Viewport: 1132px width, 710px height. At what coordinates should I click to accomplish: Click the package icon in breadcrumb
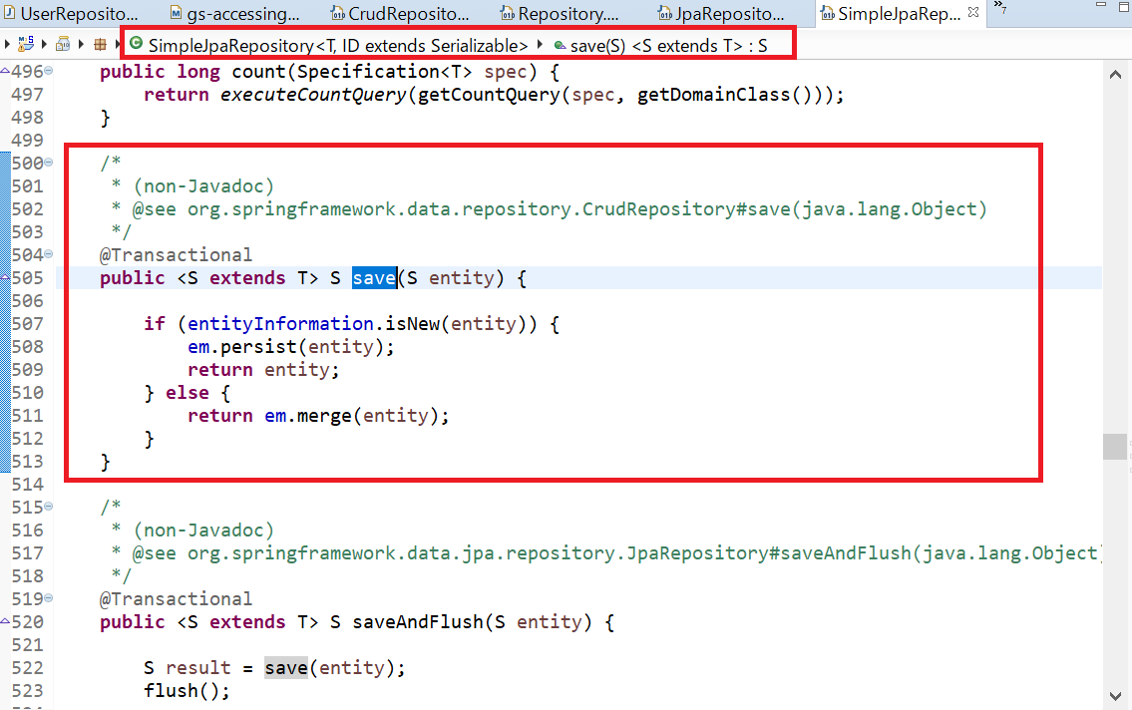coord(100,45)
